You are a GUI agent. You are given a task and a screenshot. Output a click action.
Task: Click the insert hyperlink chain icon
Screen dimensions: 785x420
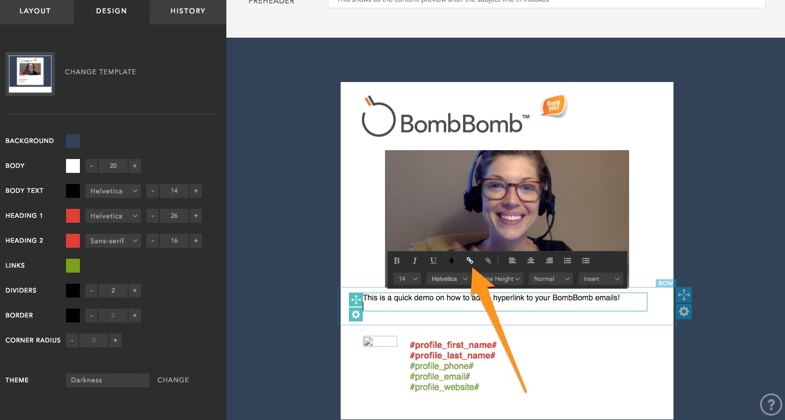470,260
